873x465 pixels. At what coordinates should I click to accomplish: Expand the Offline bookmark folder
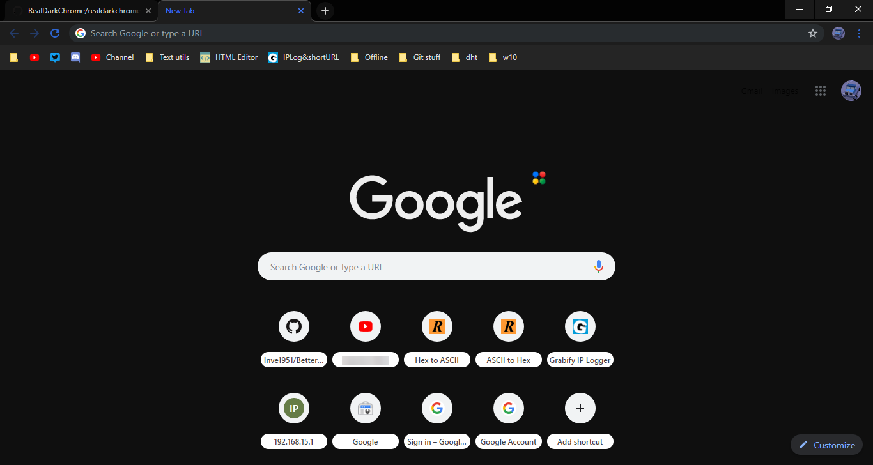[x=369, y=57]
